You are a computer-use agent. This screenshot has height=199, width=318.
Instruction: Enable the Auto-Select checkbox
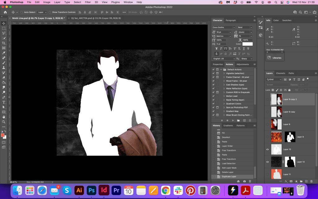click(21, 12)
